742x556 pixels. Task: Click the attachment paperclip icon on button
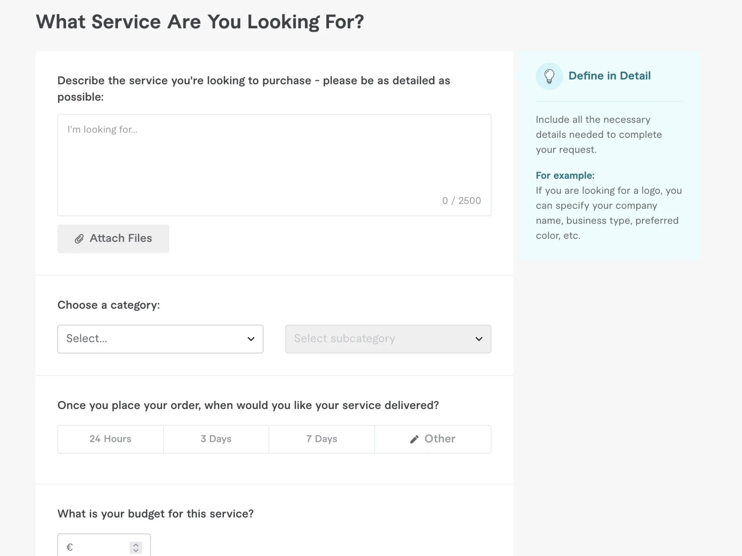(79, 238)
